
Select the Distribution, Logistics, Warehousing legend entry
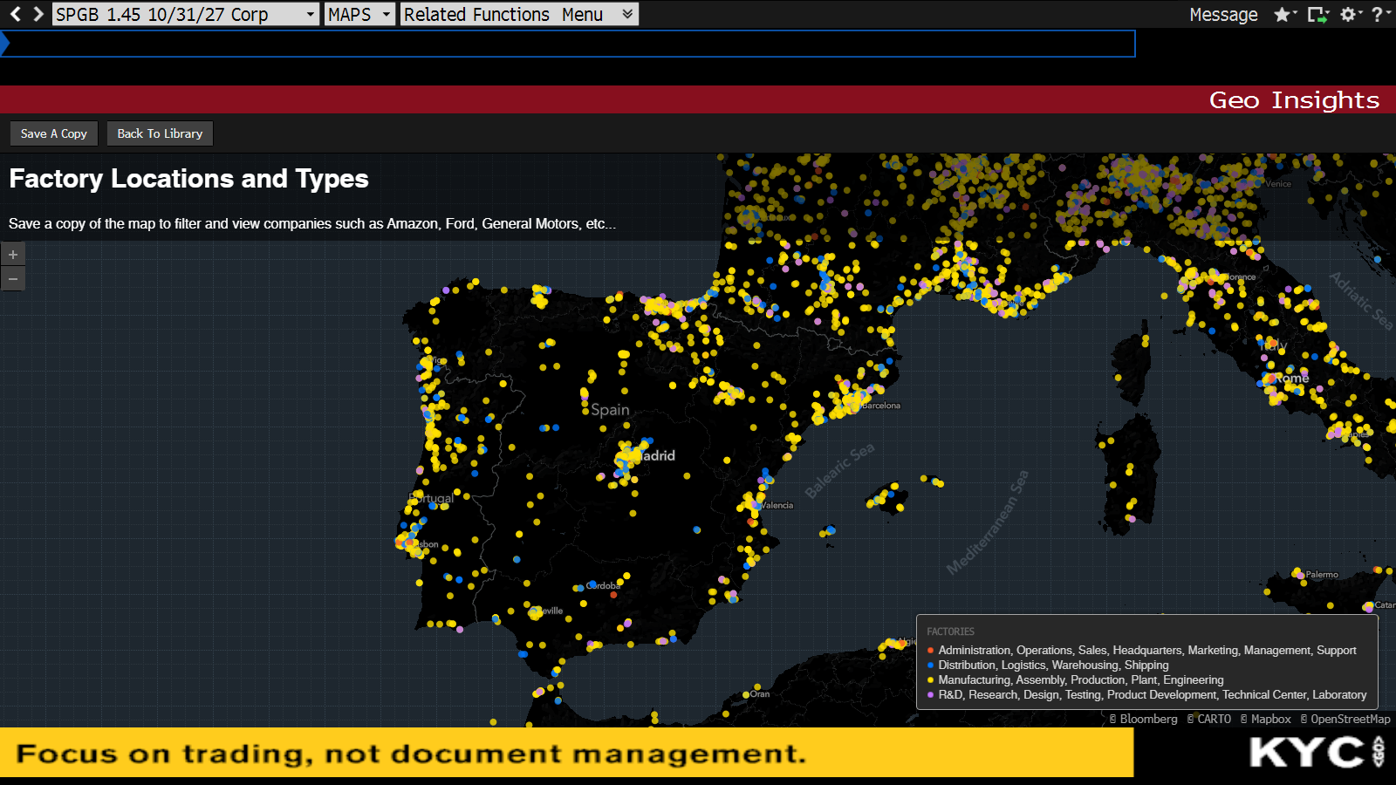(1053, 666)
